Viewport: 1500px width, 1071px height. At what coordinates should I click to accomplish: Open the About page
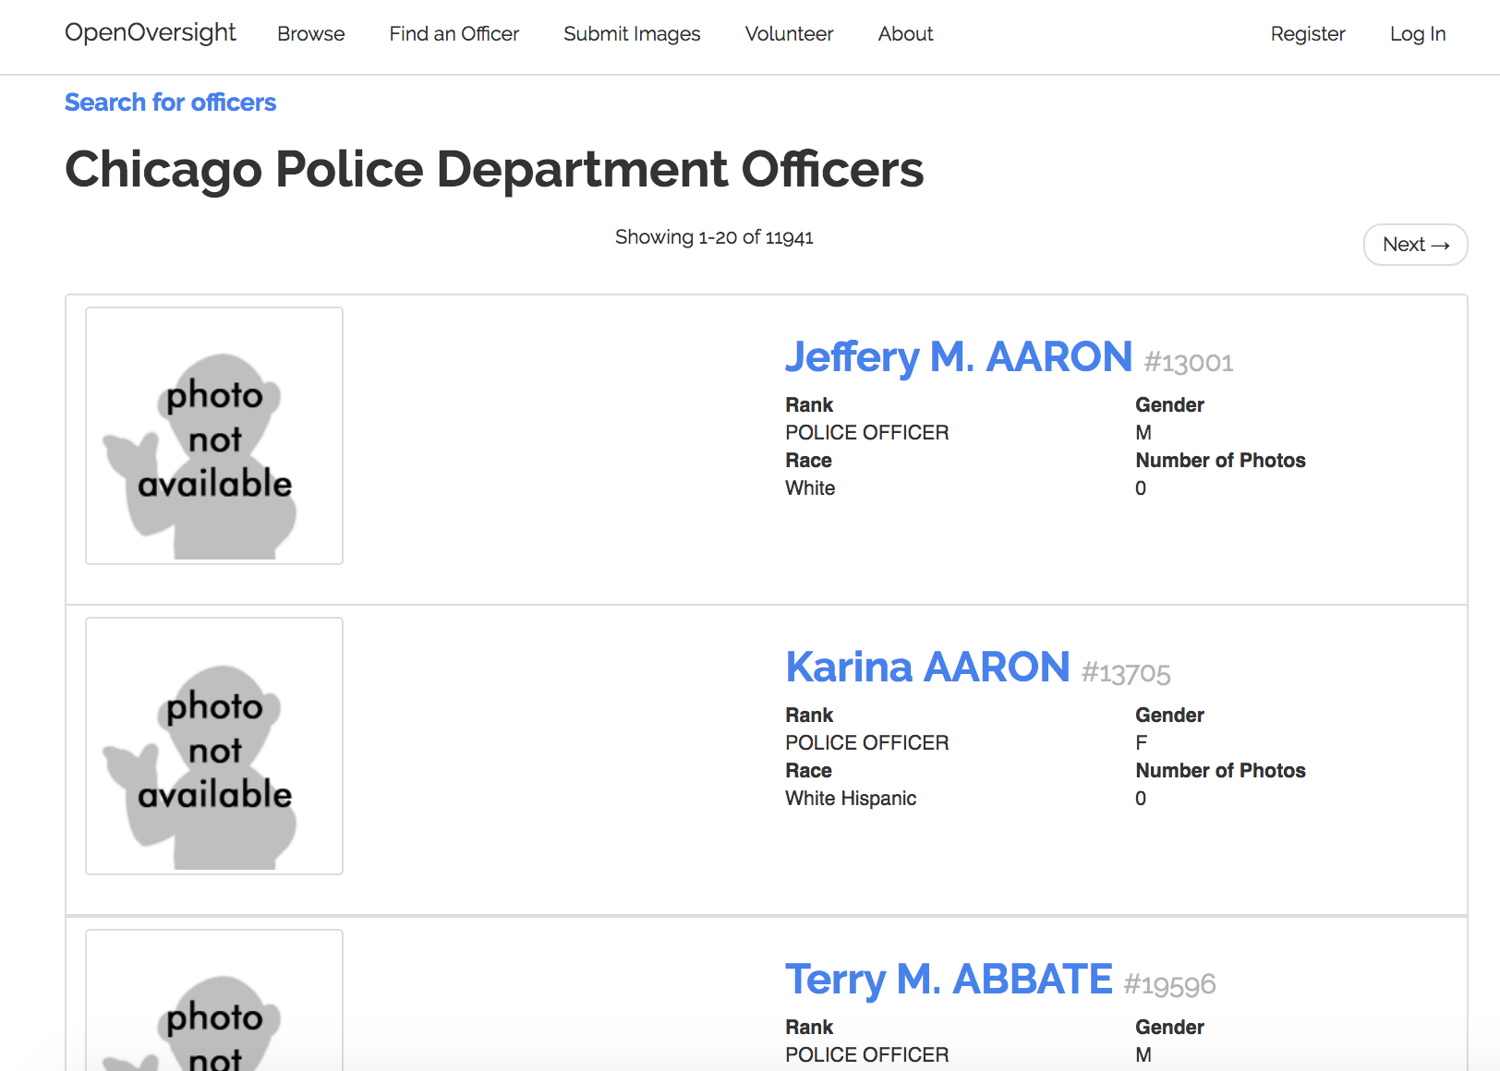[904, 34]
